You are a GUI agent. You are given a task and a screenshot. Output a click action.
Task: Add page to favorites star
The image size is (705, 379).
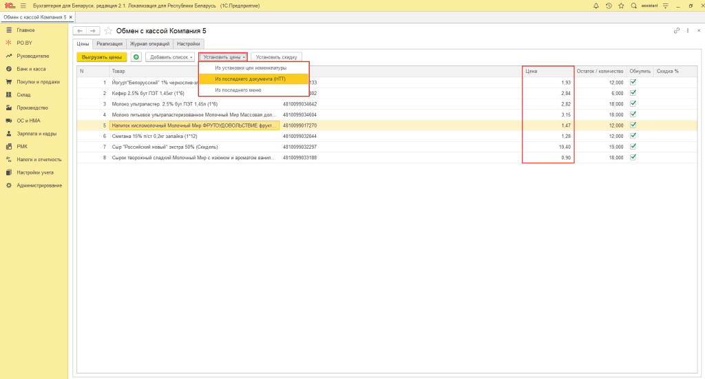[x=108, y=30]
